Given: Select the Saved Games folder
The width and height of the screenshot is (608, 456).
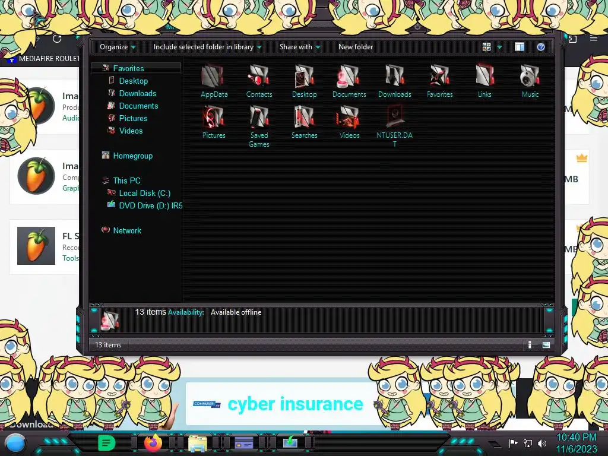Looking at the screenshot, I should click(x=259, y=126).
